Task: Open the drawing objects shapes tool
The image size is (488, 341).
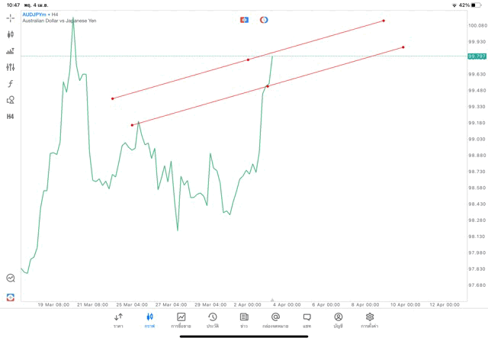Action: tap(11, 100)
